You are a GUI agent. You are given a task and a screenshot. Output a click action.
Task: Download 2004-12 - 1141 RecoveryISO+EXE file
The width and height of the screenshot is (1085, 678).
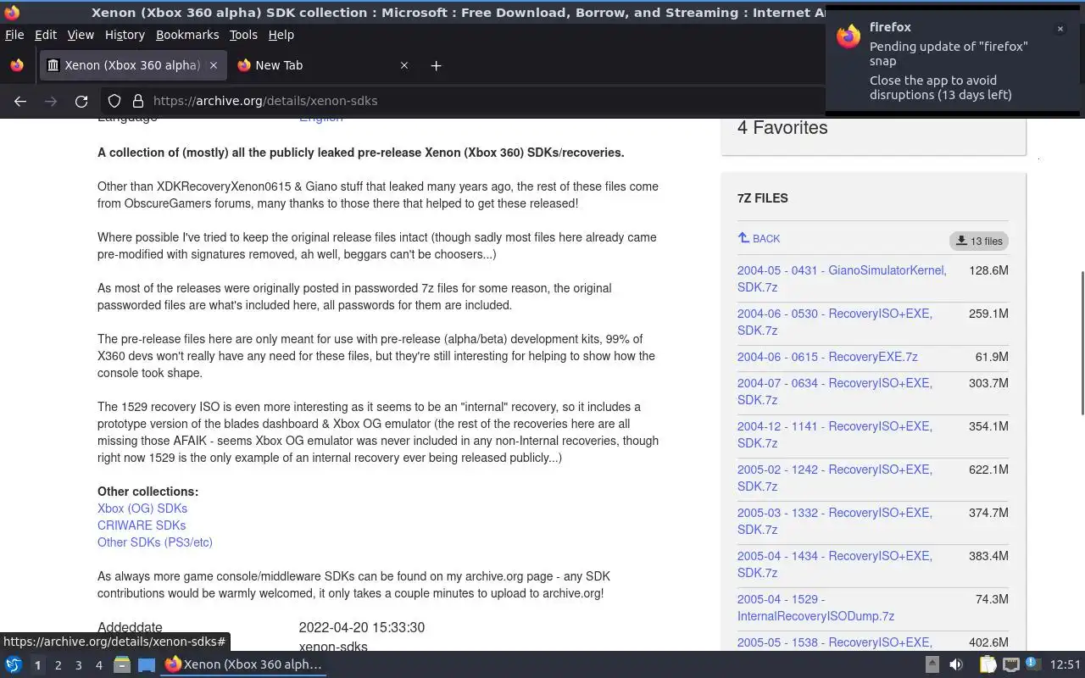pos(834,435)
